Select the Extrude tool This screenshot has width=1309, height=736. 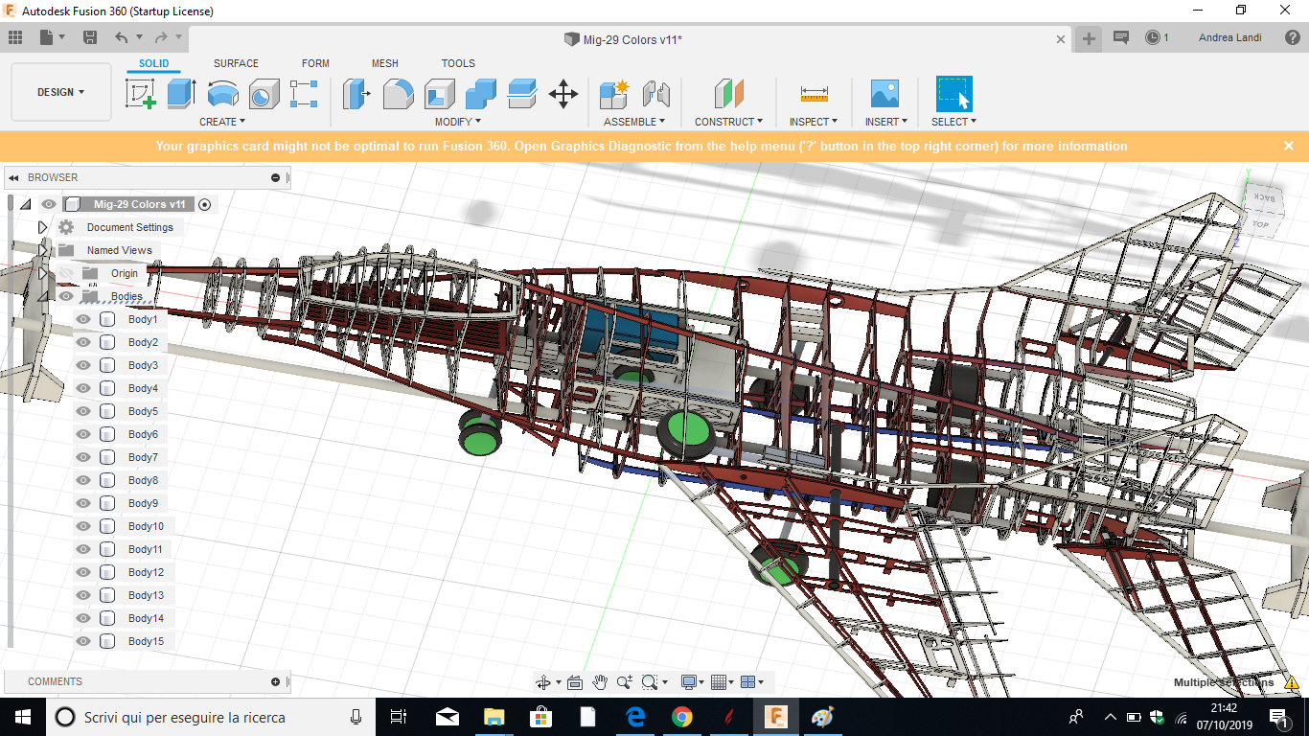pos(181,94)
